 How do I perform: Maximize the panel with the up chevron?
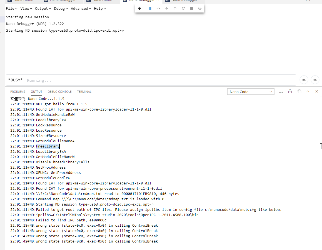coord(308,91)
